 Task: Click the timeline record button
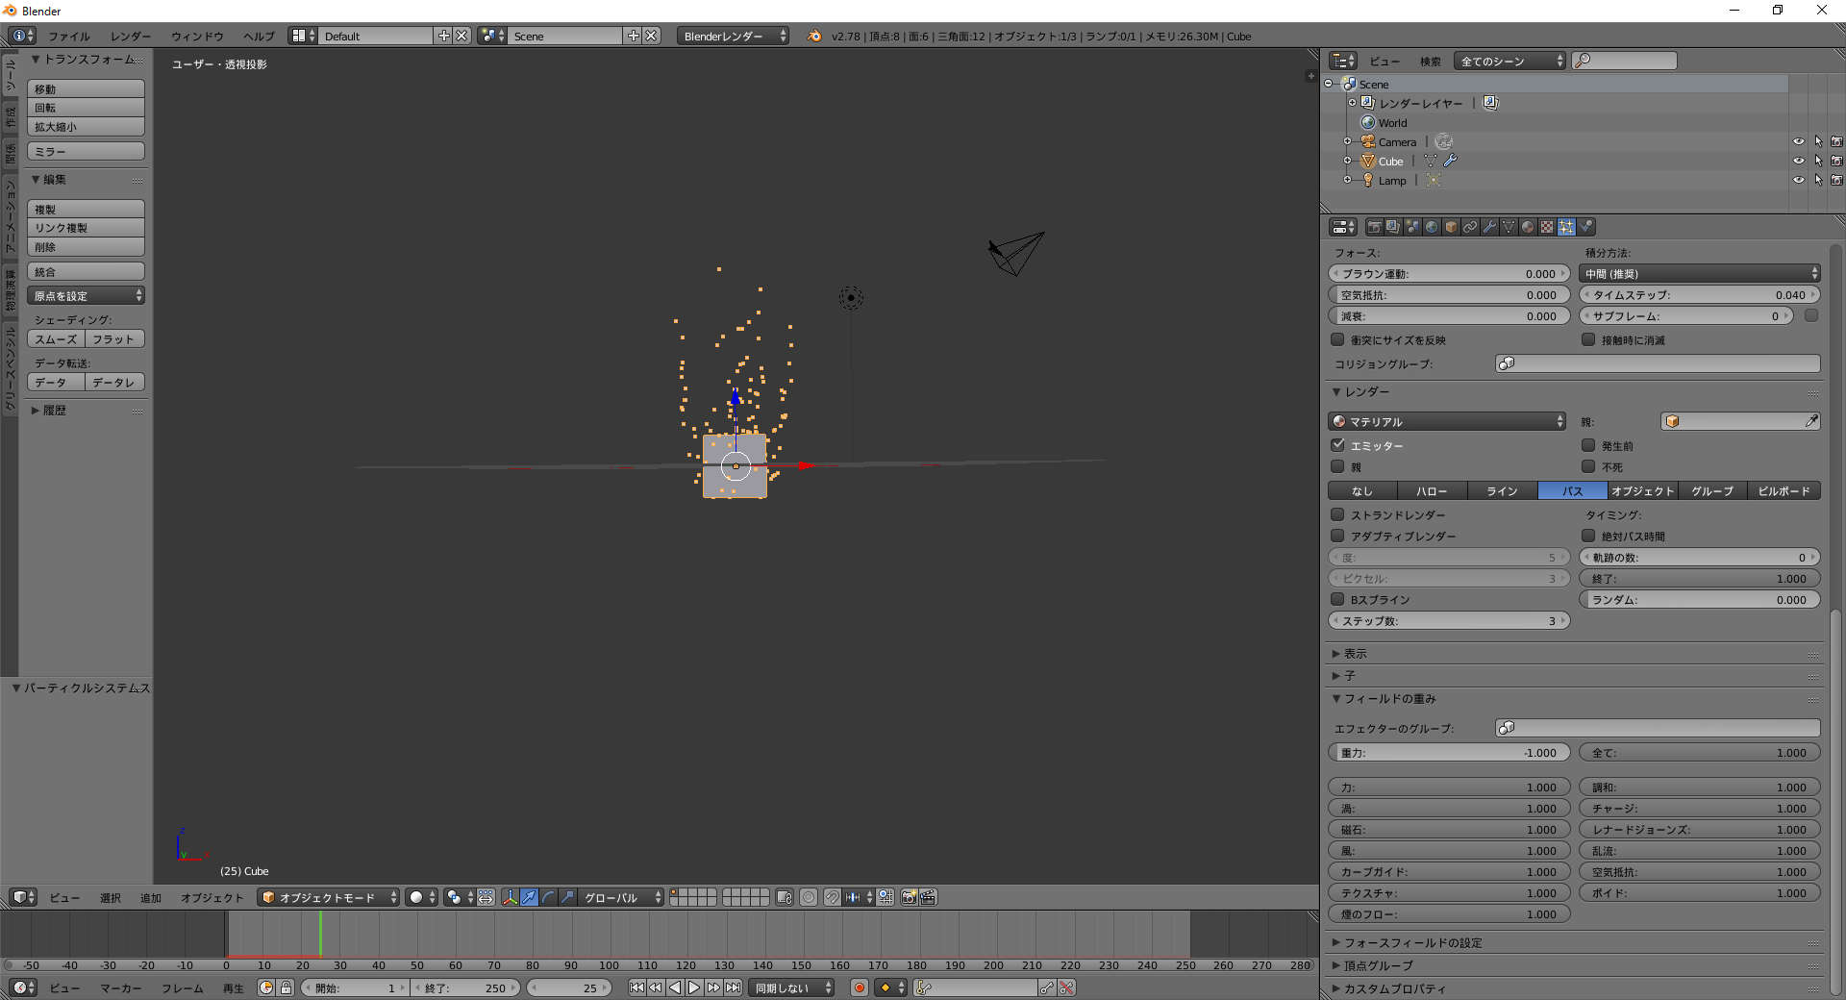860,987
